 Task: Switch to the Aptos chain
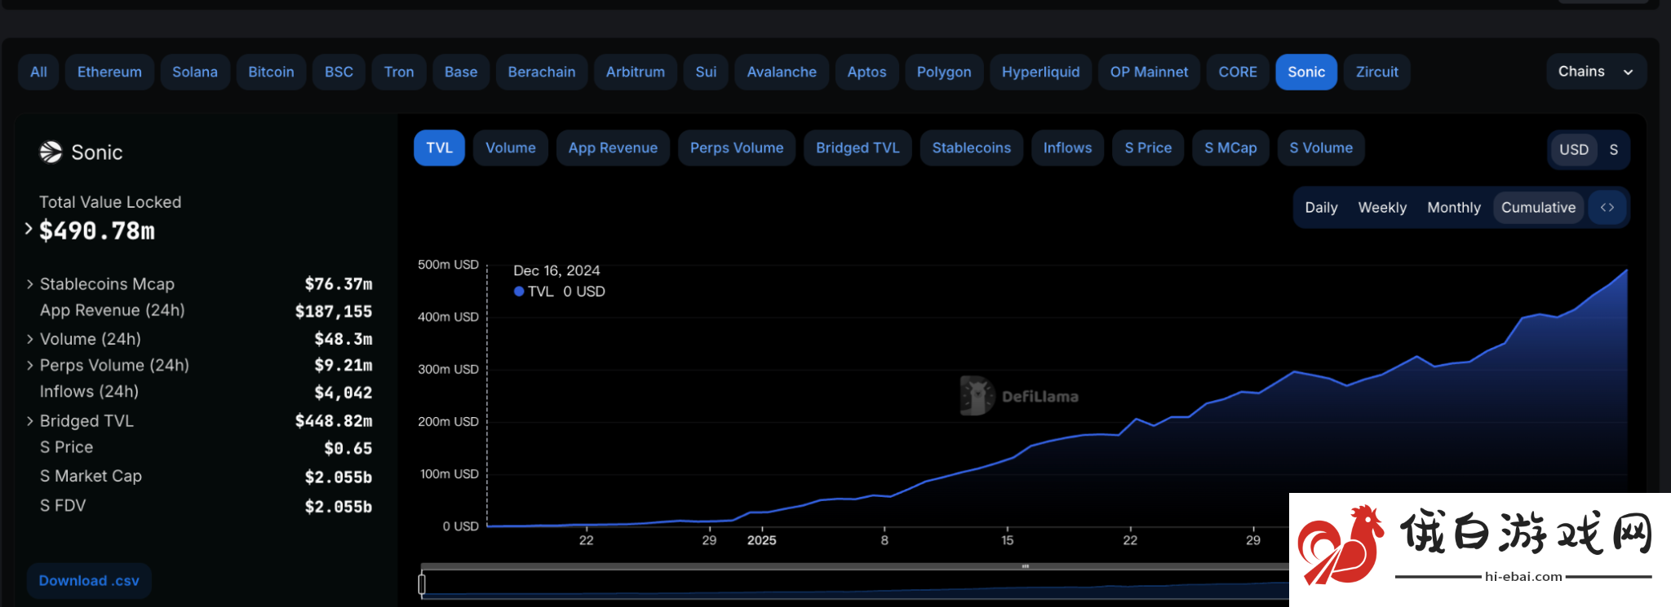pos(867,72)
